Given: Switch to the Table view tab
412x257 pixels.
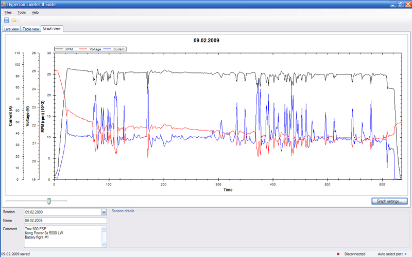Looking at the screenshot, I should [31, 29].
